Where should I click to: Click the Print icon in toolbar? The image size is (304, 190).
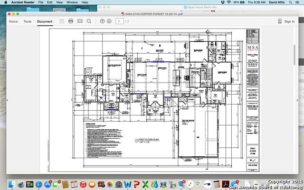(71, 21)
